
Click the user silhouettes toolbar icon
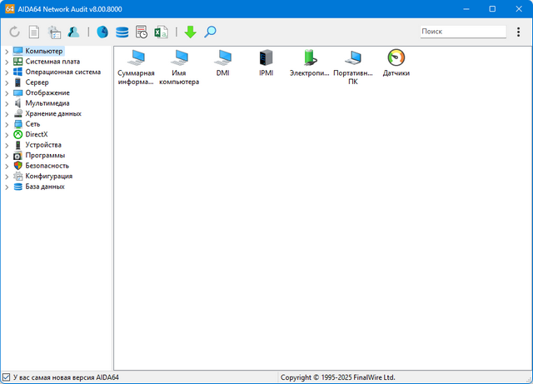pyautogui.click(x=73, y=32)
